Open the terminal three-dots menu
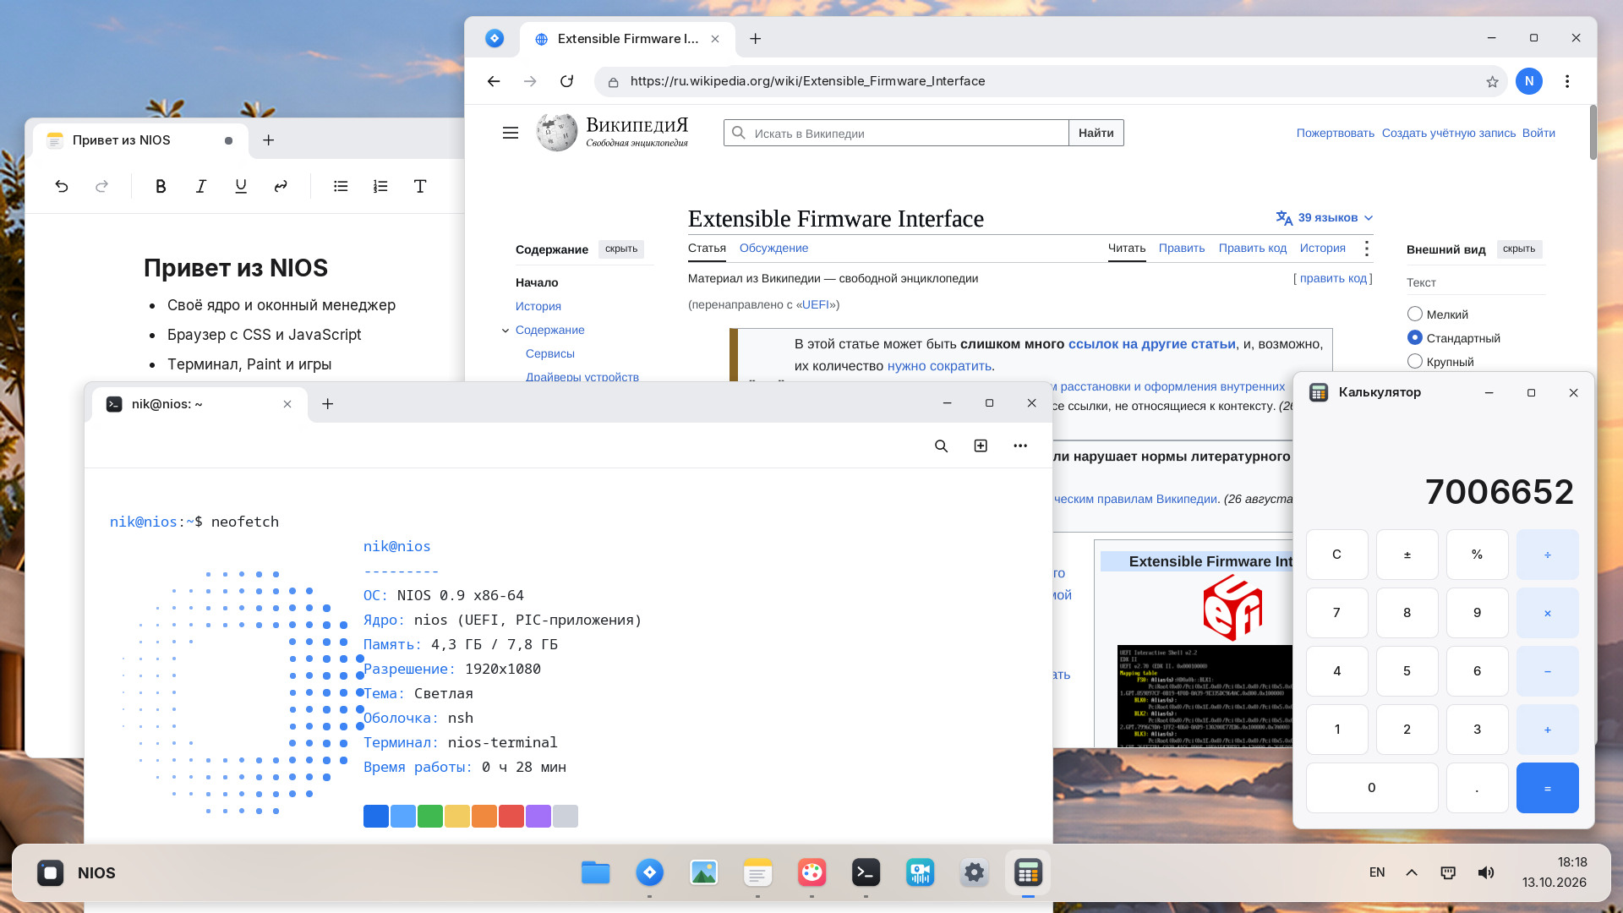 [x=1020, y=446]
